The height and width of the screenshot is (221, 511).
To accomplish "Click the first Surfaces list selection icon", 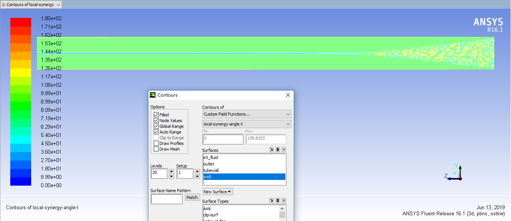I will point(272,150).
